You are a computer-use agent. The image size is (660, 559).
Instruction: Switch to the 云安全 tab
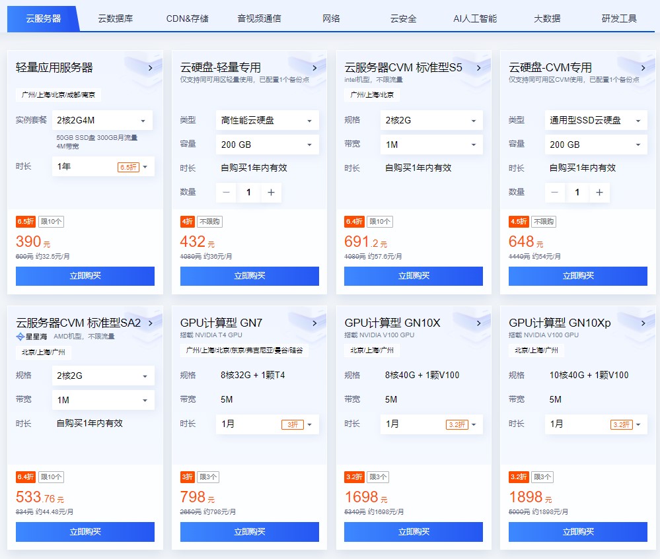(403, 18)
